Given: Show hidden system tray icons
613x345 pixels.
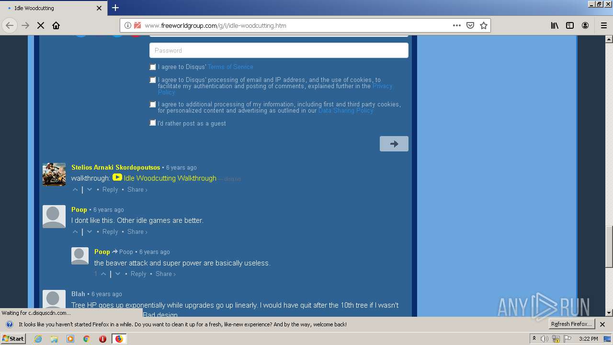Looking at the screenshot, I should click(534, 339).
